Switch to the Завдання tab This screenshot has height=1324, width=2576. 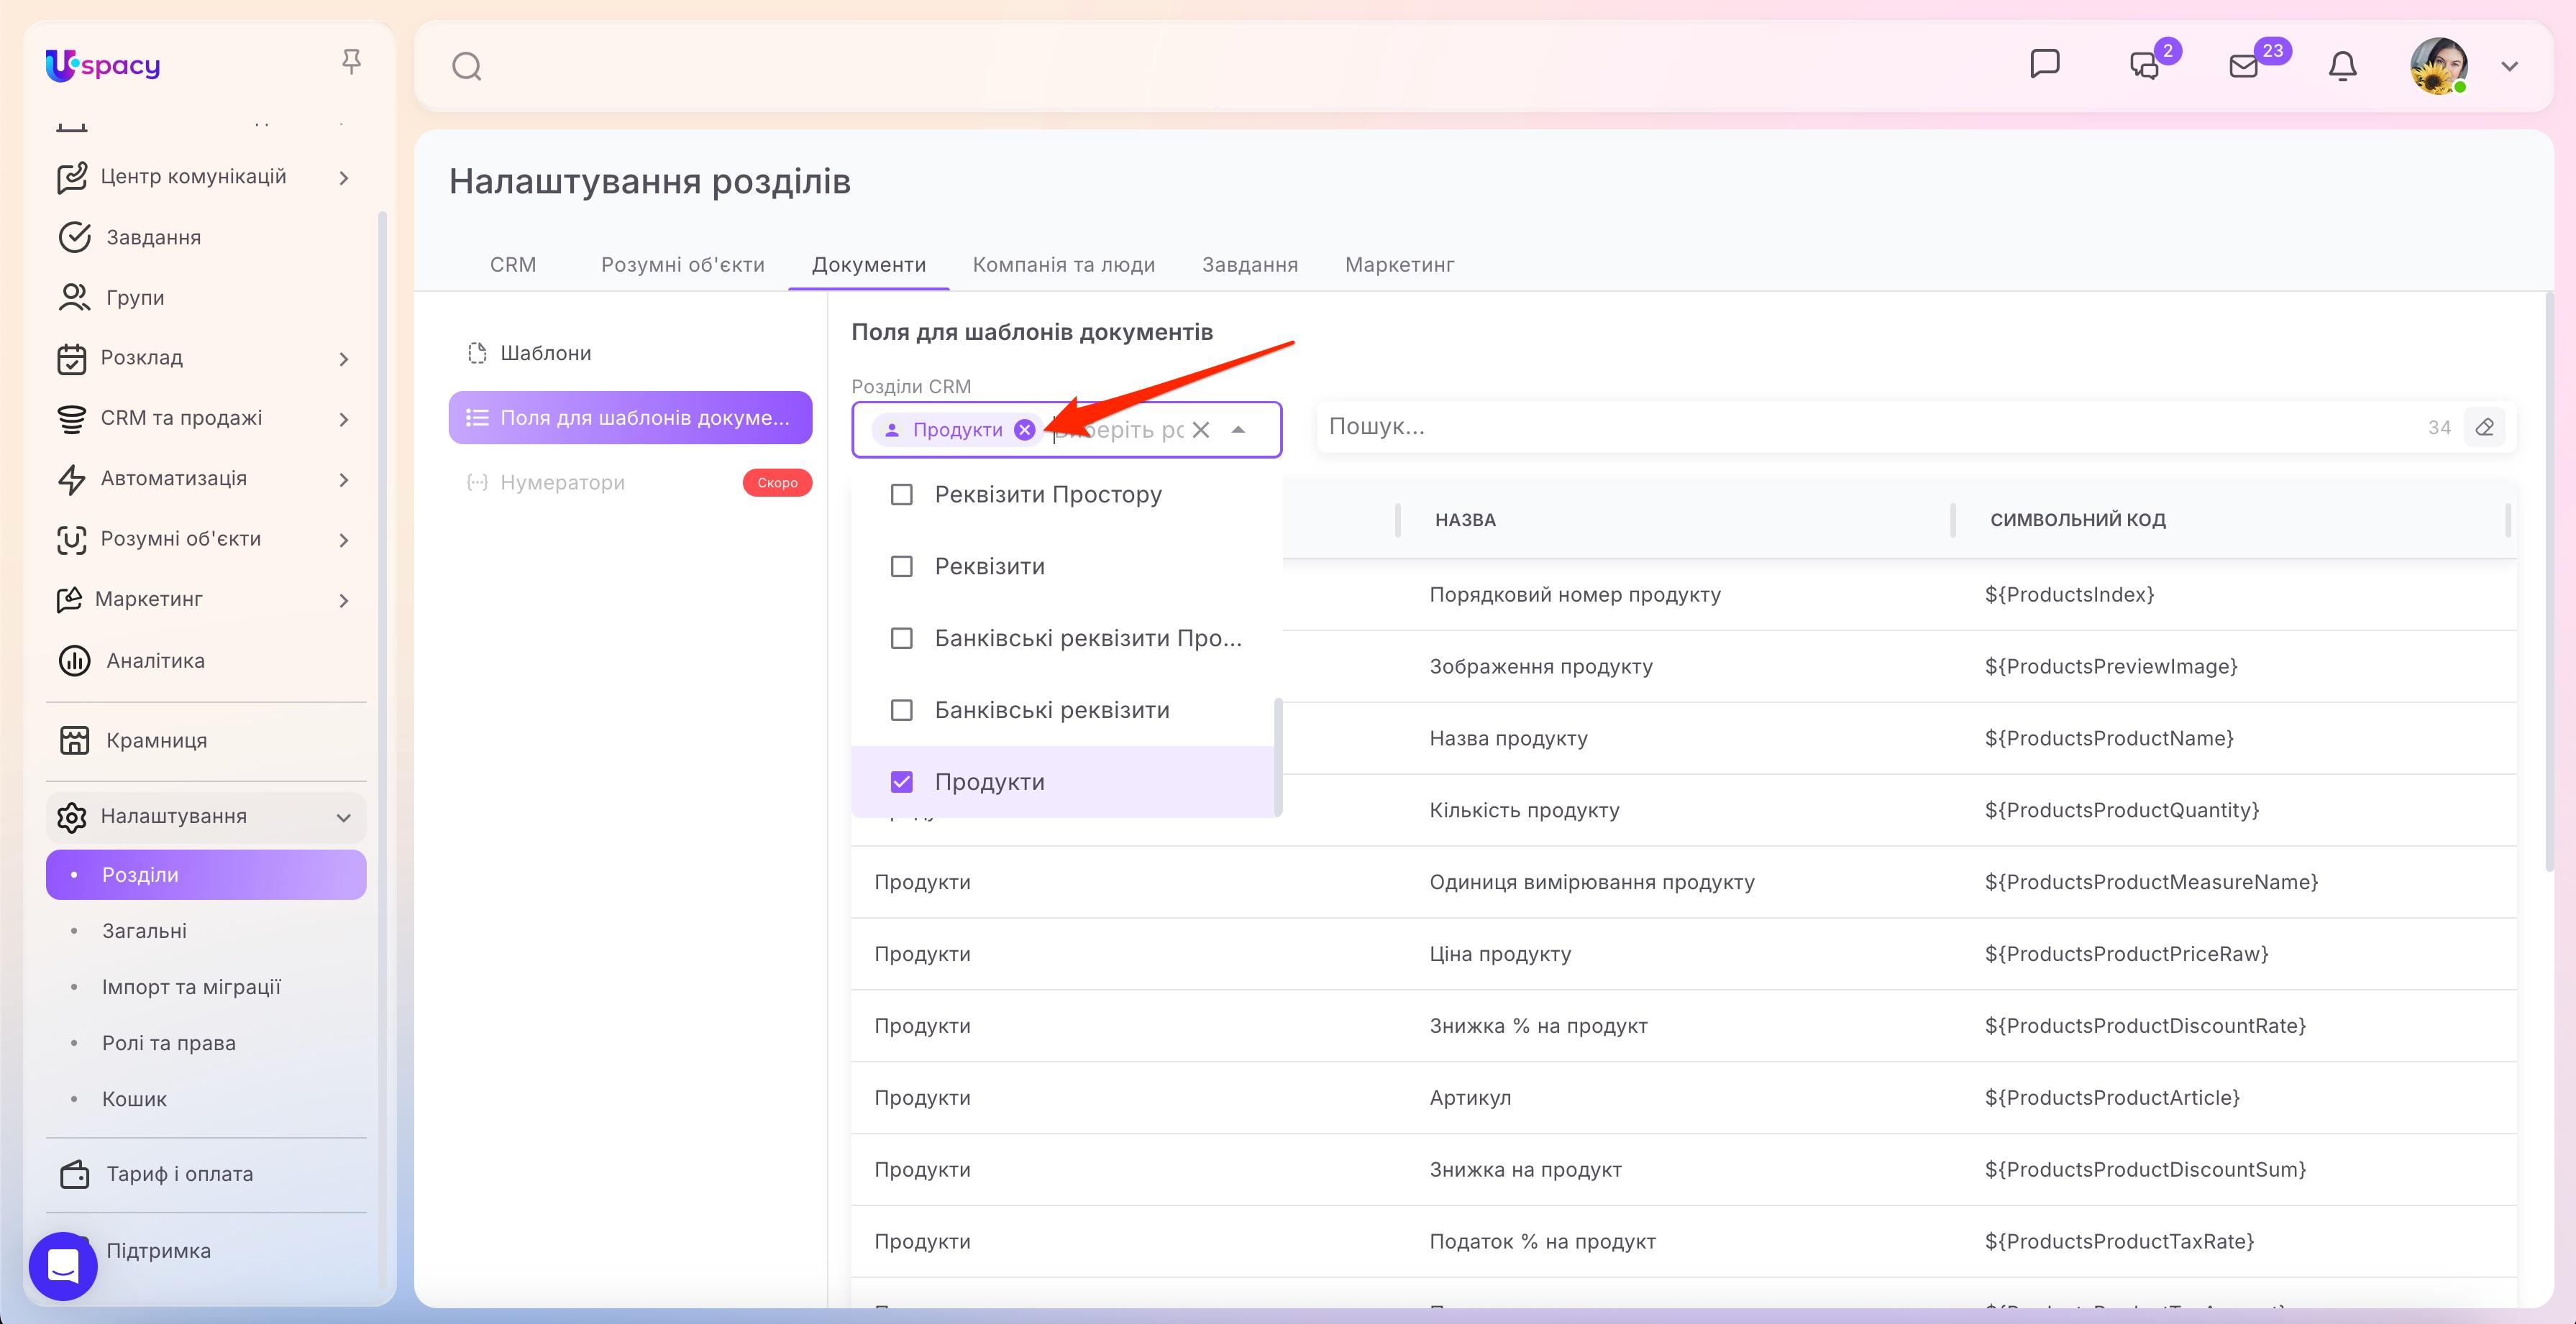pyautogui.click(x=1250, y=265)
